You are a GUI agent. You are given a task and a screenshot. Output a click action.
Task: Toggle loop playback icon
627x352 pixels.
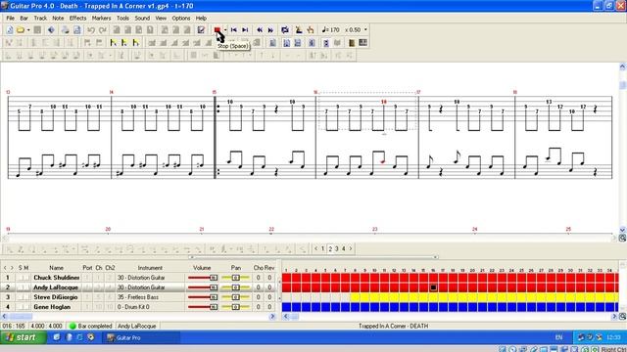coord(285,30)
